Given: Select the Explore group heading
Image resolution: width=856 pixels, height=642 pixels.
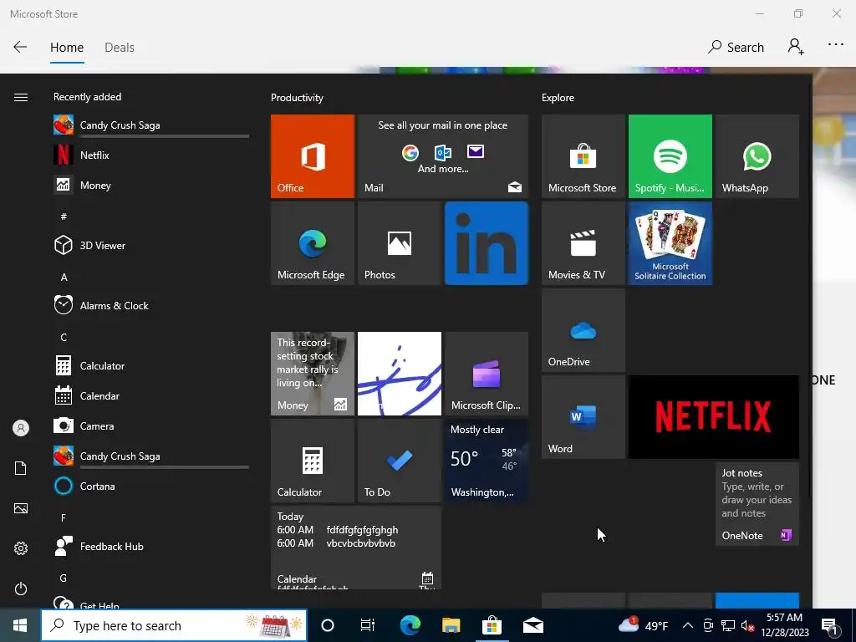Looking at the screenshot, I should [x=558, y=98].
